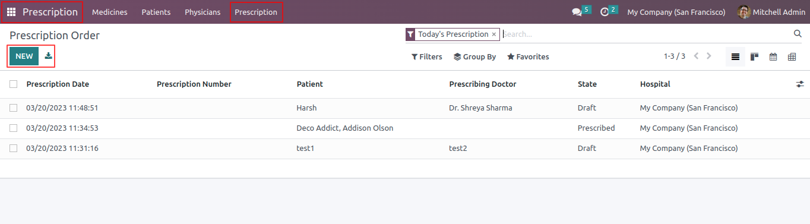This screenshot has height=224, width=810.
Task: Open optional columns settings icon
Action: tap(800, 84)
